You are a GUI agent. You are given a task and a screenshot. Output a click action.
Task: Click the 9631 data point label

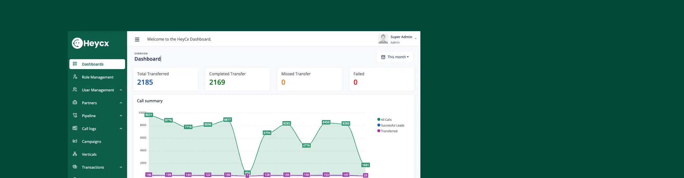[149, 115]
